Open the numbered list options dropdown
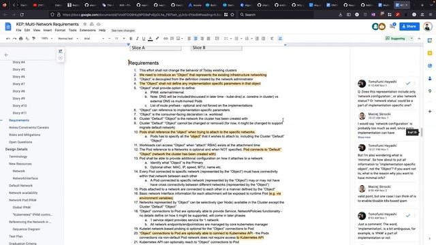 tap(251, 39)
